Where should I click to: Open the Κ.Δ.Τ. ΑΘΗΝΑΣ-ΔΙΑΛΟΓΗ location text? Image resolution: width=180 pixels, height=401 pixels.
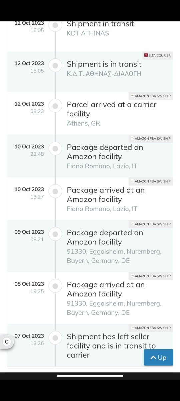click(104, 74)
